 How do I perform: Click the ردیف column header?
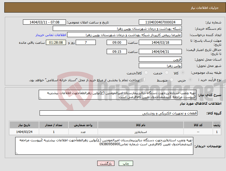217,125
